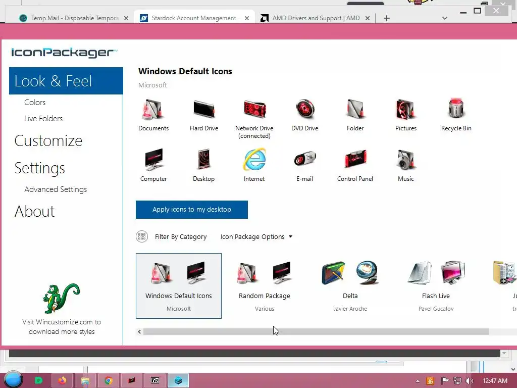The width and height of the screenshot is (517, 388).
Task: Close the Temp Mail tab
Action: (126, 18)
